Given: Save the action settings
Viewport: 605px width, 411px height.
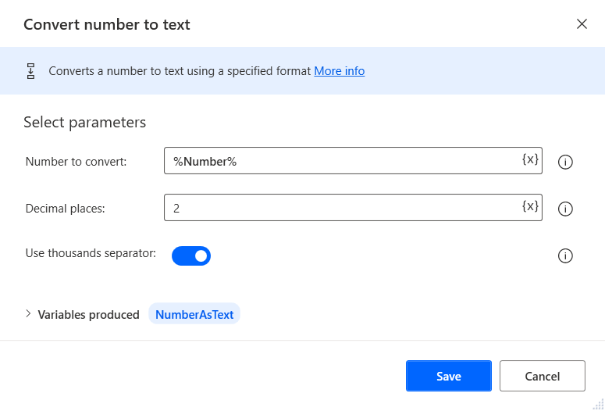Looking at the screenshot, I should tap(448, 376).
